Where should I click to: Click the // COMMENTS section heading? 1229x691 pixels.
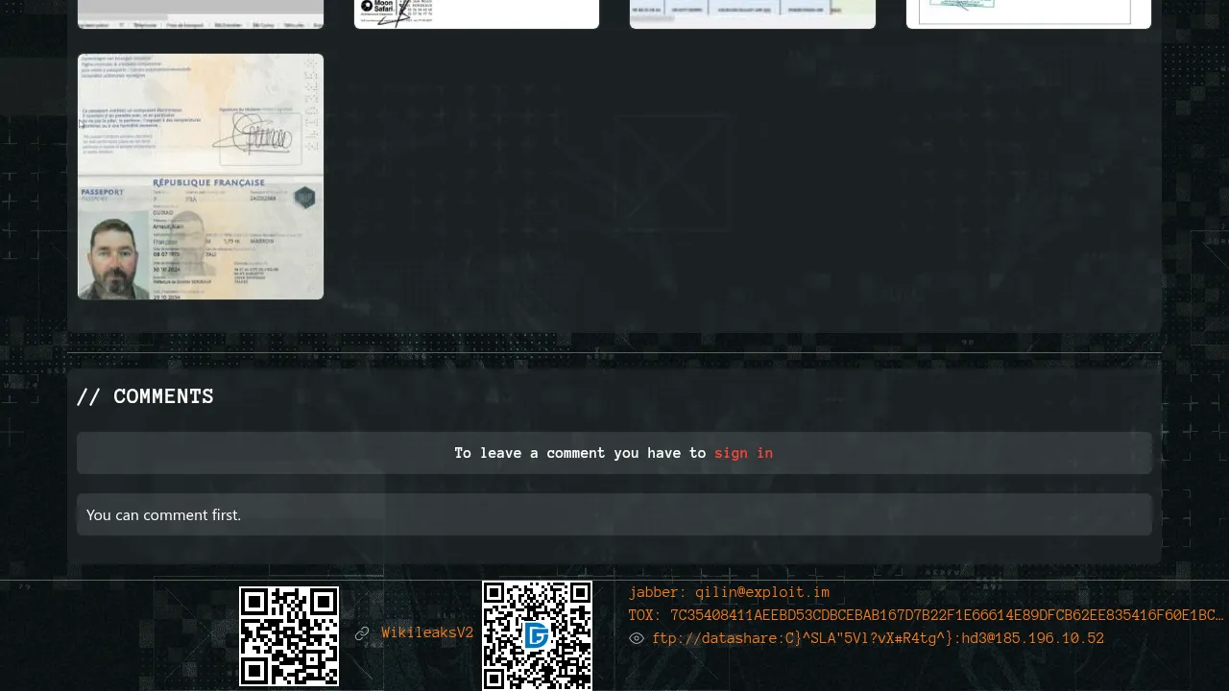145,396
